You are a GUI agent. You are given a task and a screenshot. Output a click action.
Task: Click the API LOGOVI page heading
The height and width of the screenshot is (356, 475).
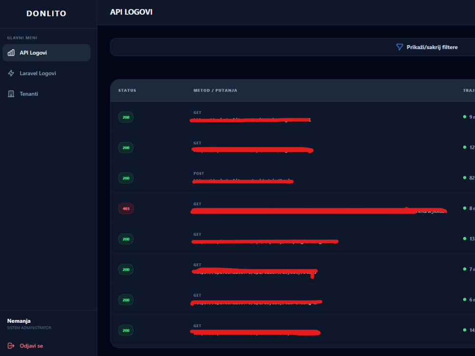(x=131, y=12)
